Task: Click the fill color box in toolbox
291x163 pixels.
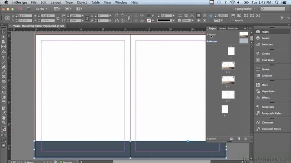Action: pos(3,128)
